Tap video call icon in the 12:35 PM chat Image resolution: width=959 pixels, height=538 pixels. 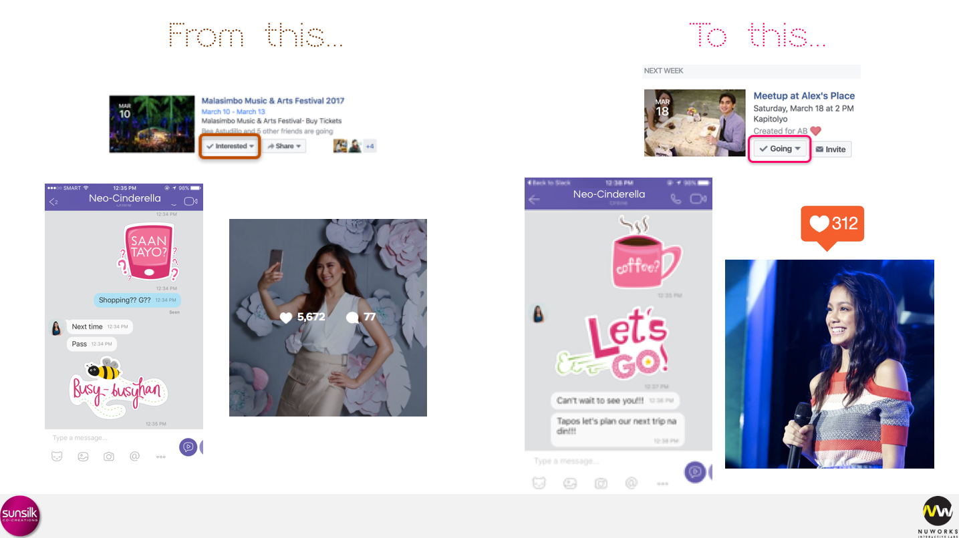click(190, 201)
